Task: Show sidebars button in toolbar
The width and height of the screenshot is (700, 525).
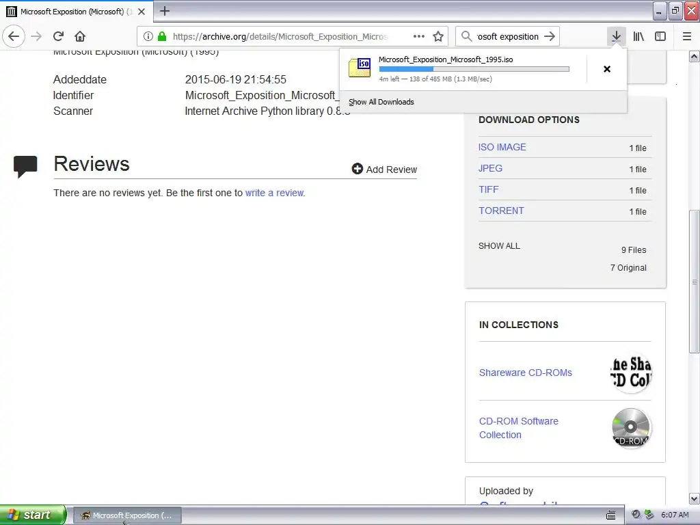Action: pos(660,36)
